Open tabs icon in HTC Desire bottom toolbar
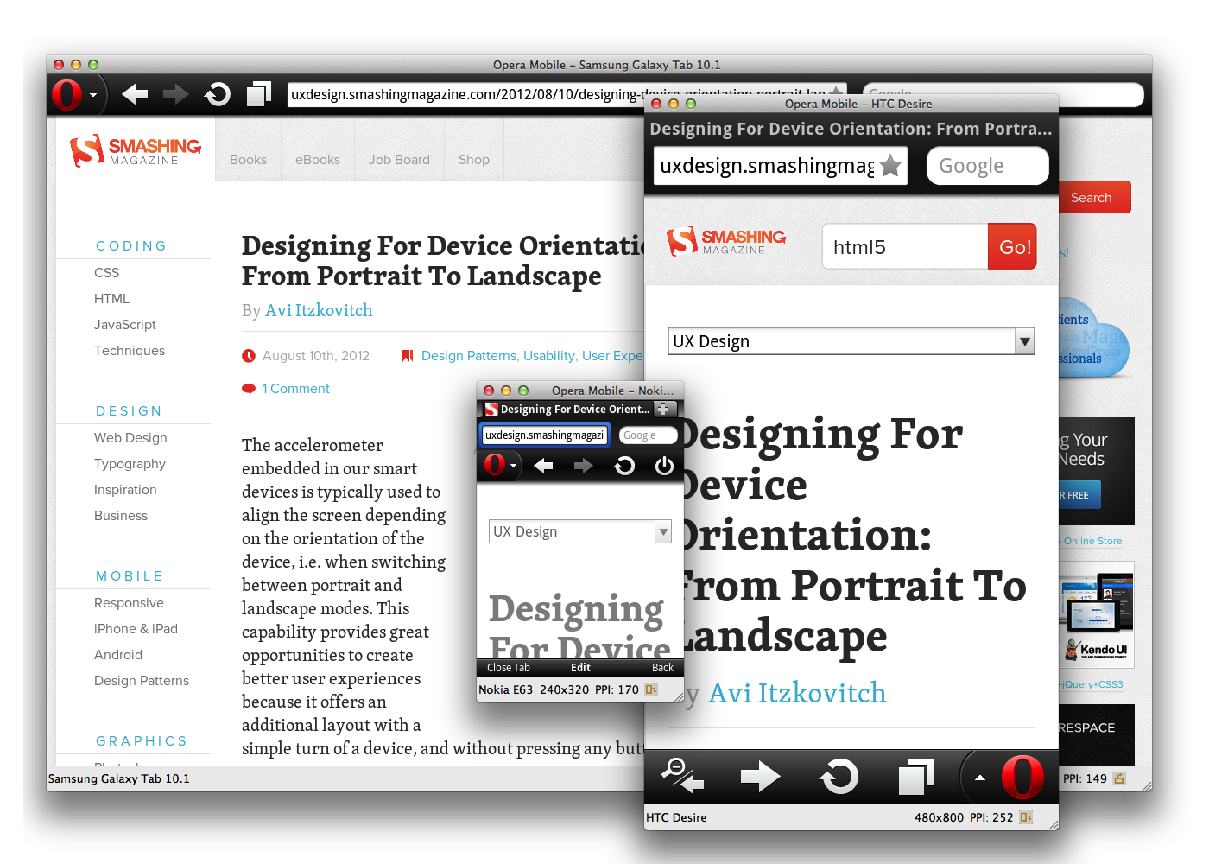Viewport: 1209px width, 864px height. click(x=916, y=776)
